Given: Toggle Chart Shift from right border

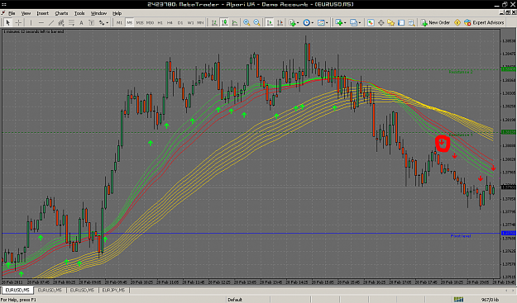Looking at the screenshot, I should (280, 22).
